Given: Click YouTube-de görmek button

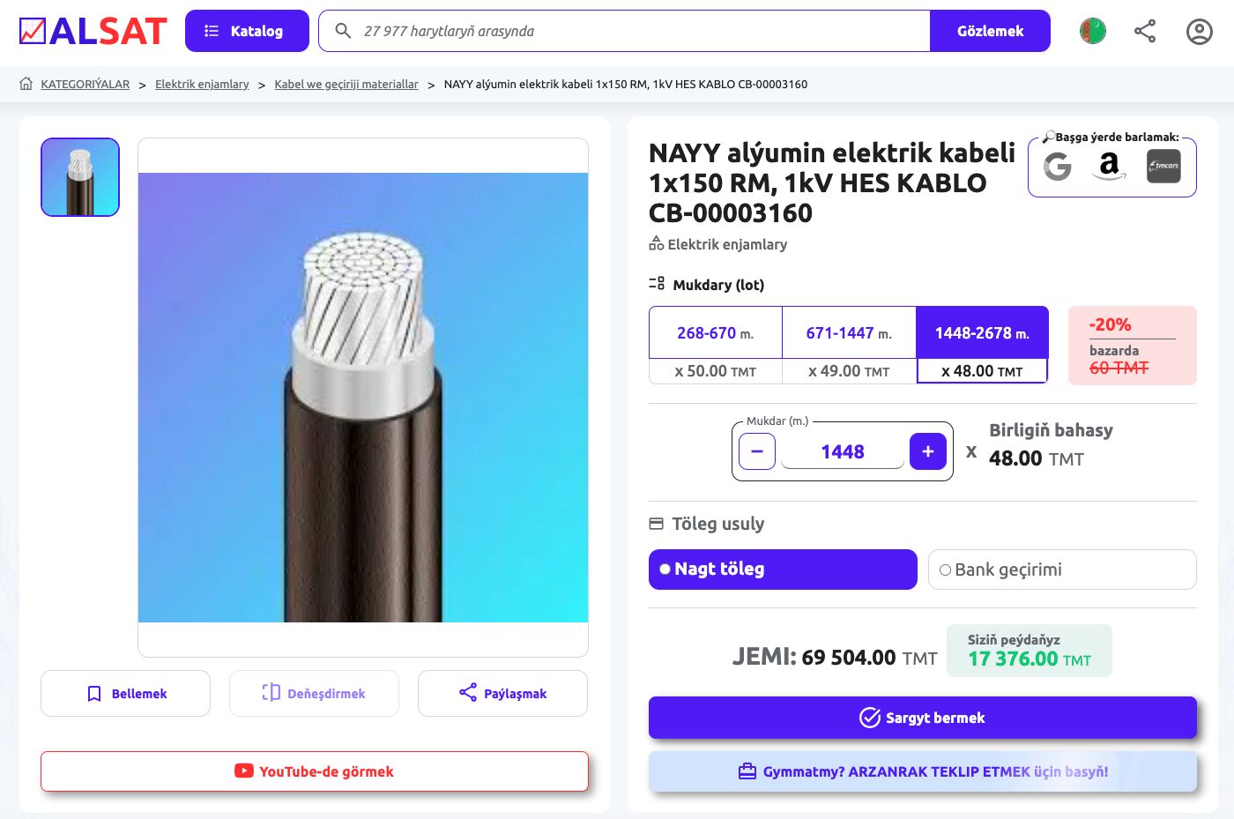Looking at the screenshot, I should point(314,771).
